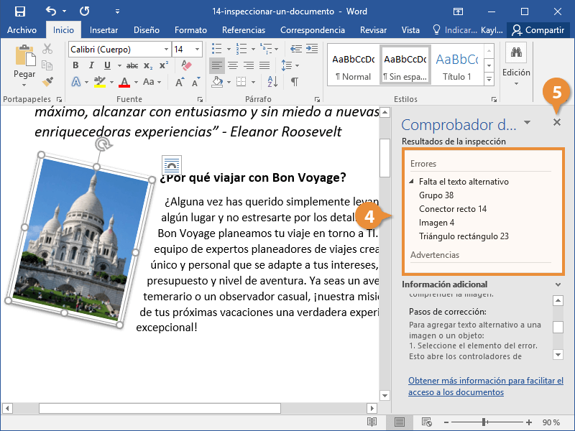The height and width of the screenshot is (431, 575).
Task: Open the Comprobador pane options arrow
Action: pyautogui.click(x=528, y=122)
